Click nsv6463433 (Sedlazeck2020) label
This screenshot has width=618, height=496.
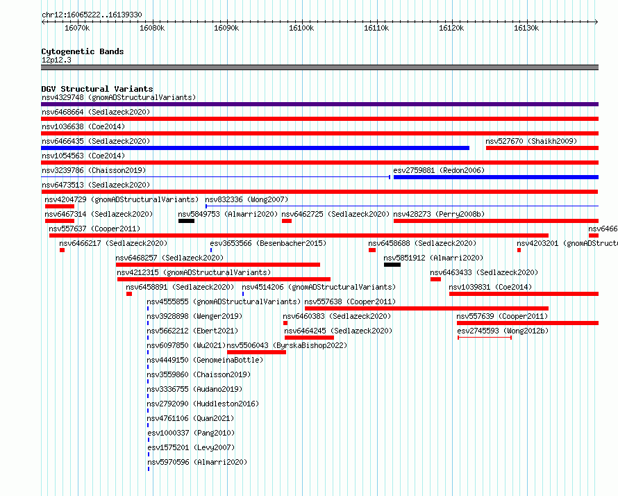click(x=484, y=272)
